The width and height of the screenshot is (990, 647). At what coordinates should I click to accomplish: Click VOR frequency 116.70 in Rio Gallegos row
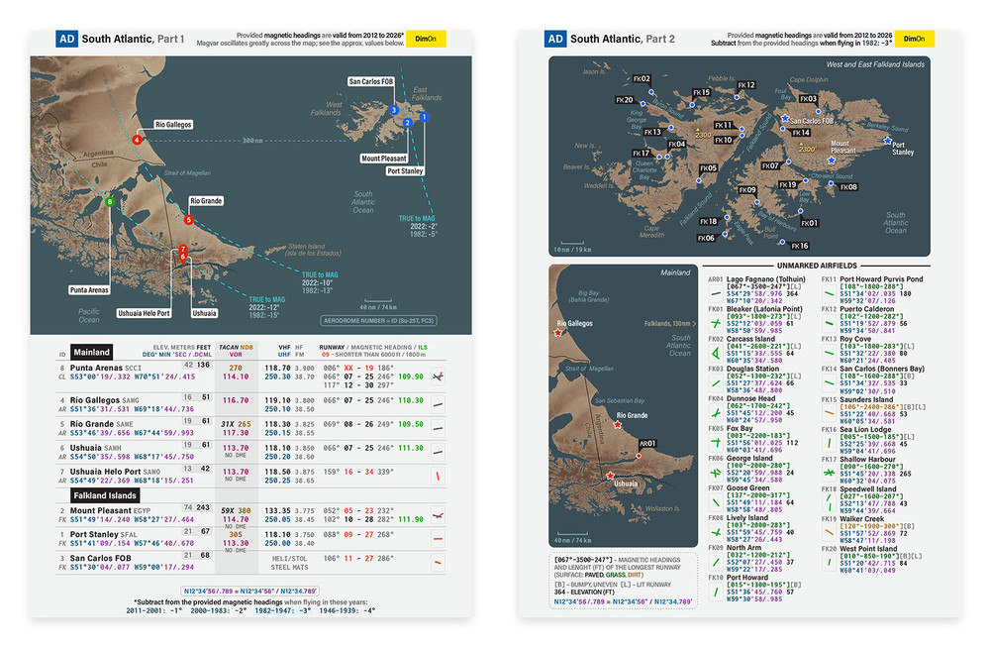236,400
